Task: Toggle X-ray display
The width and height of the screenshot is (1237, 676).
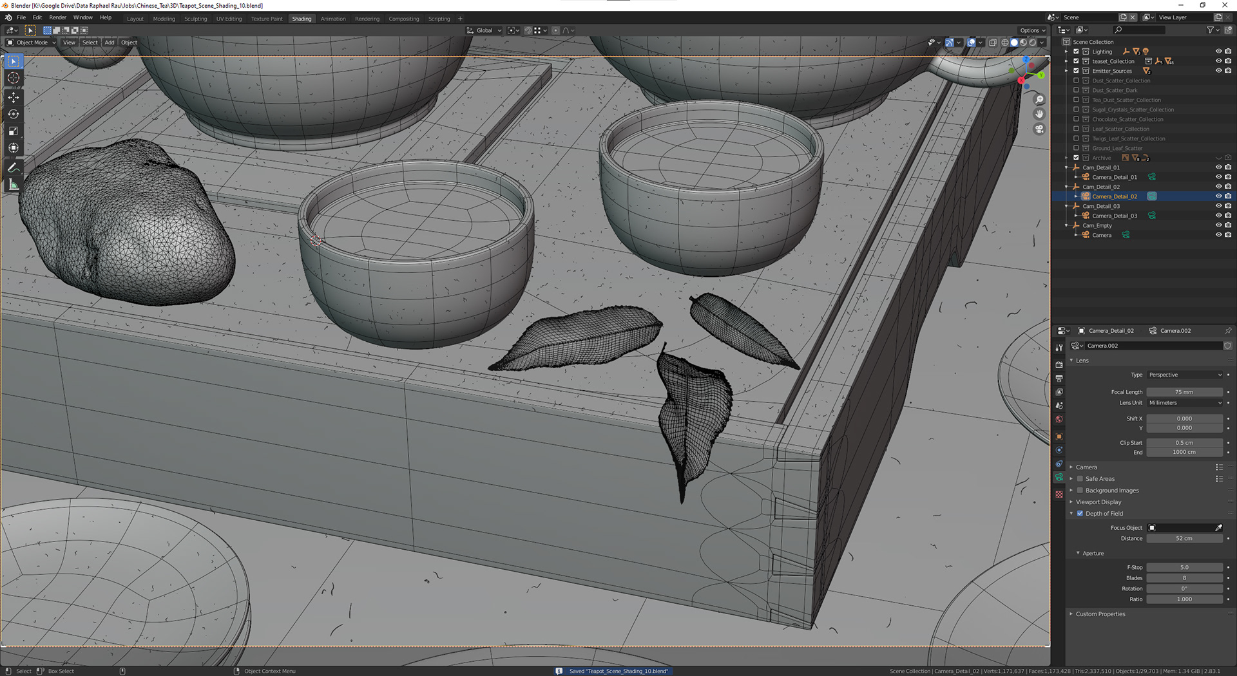Action: 992,42
